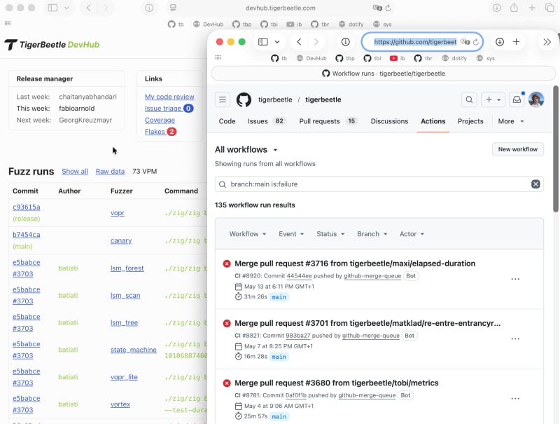Click the main branch label on run #8821
Viewport: 560px width, 424px height.
[x=279, y=357]
